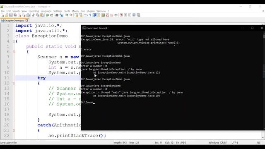Click the Close document toolbar icon
Viewport: 265px width, 149px height.
click(20, 15)
